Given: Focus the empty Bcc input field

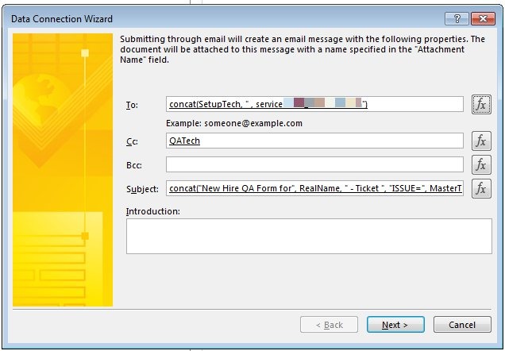Looking at the screenshot, I should pos(314,164).
